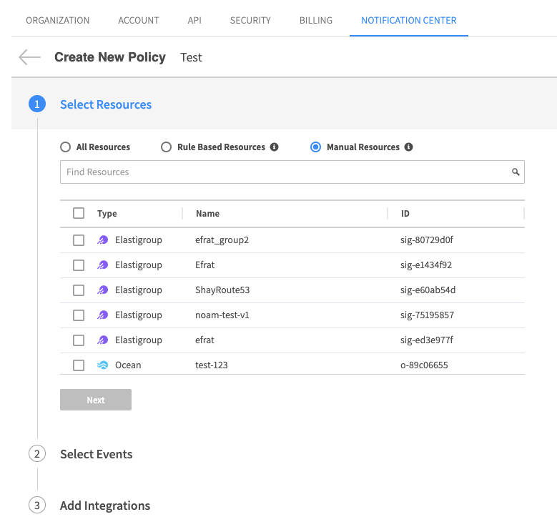Screen dimensions: 557x532
Task: Check the box for the Efrat Elastigroup (sig-e1434f92)
Action: (79, 265)
